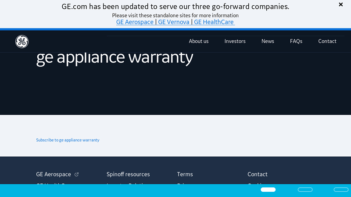351x197 pixels.
Task: Click the rightmost outlined cookie bar button
Action: coord(341,190)
